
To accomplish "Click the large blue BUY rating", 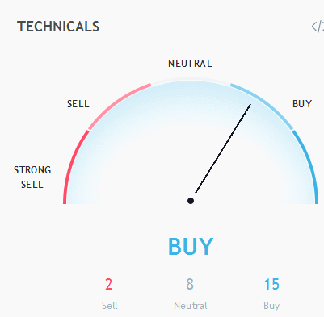I will (191, 247).
